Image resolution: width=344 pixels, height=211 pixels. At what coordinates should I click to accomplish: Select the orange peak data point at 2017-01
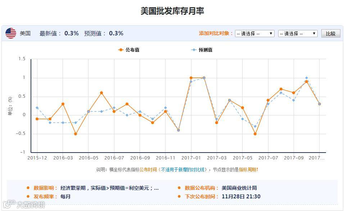click(191, 78)
